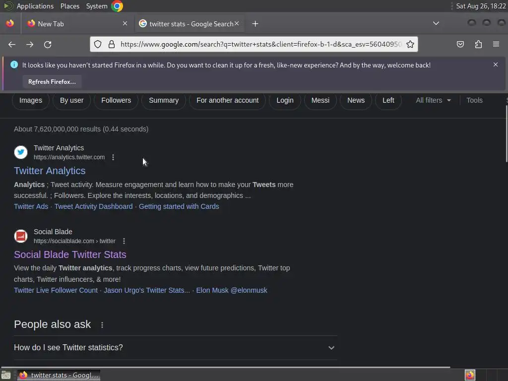508x381 pixels.
Task: Open Twitter Live Follower Count sitelink
Action: pos(56,290)
